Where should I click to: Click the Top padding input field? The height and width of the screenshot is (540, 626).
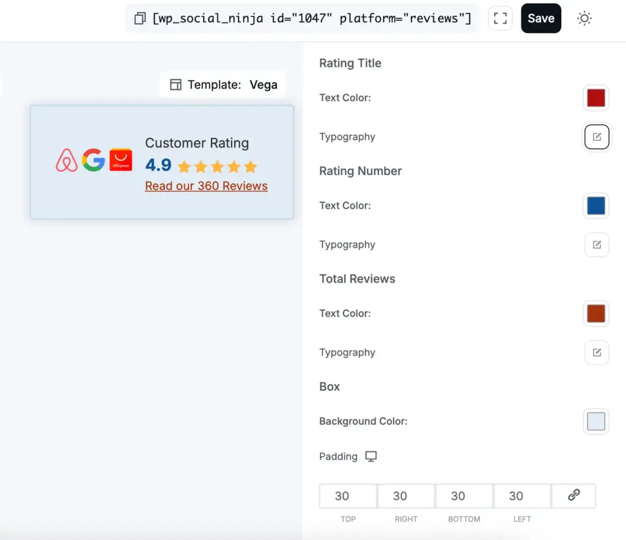[348, 496]
